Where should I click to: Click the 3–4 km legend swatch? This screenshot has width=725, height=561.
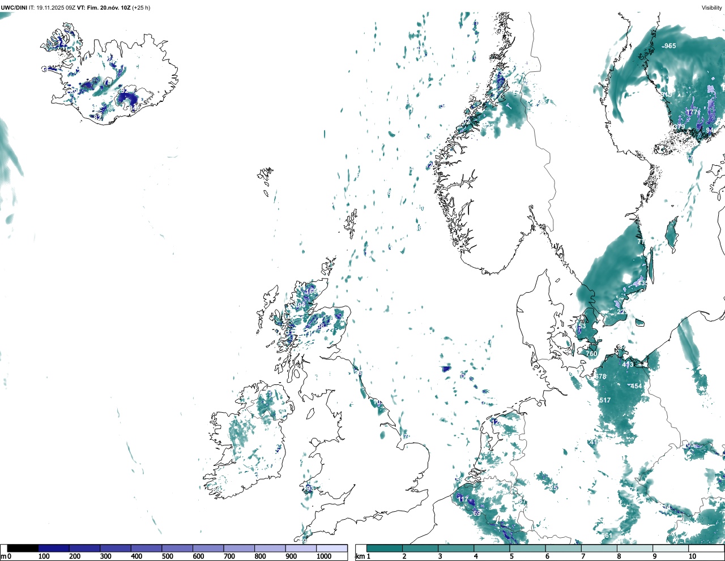click(x=456, y=549)
